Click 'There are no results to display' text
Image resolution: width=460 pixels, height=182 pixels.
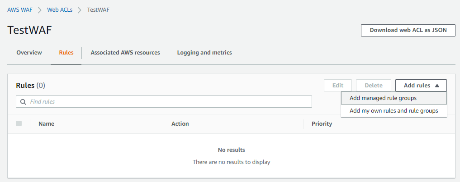click(x=232, y=162)
